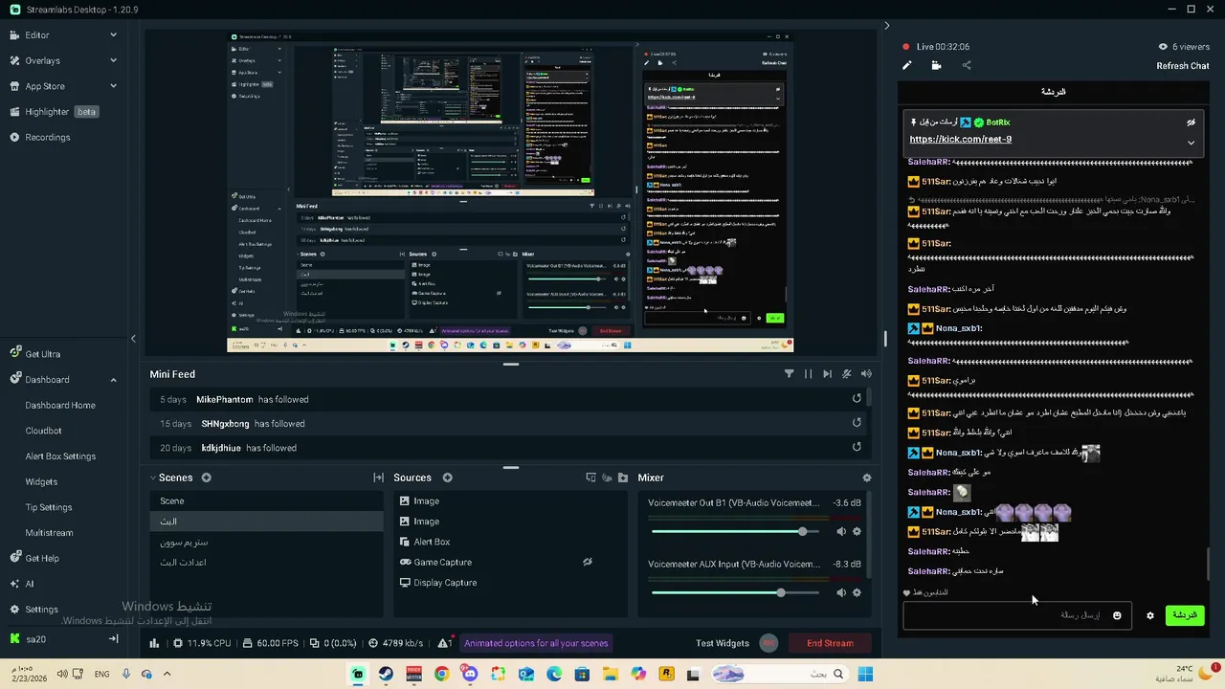Image resolution: width=1225 pixels, height=689 pixels.
Task: Click Animated options for all your scenes
Action: click(x=536, y=643)
